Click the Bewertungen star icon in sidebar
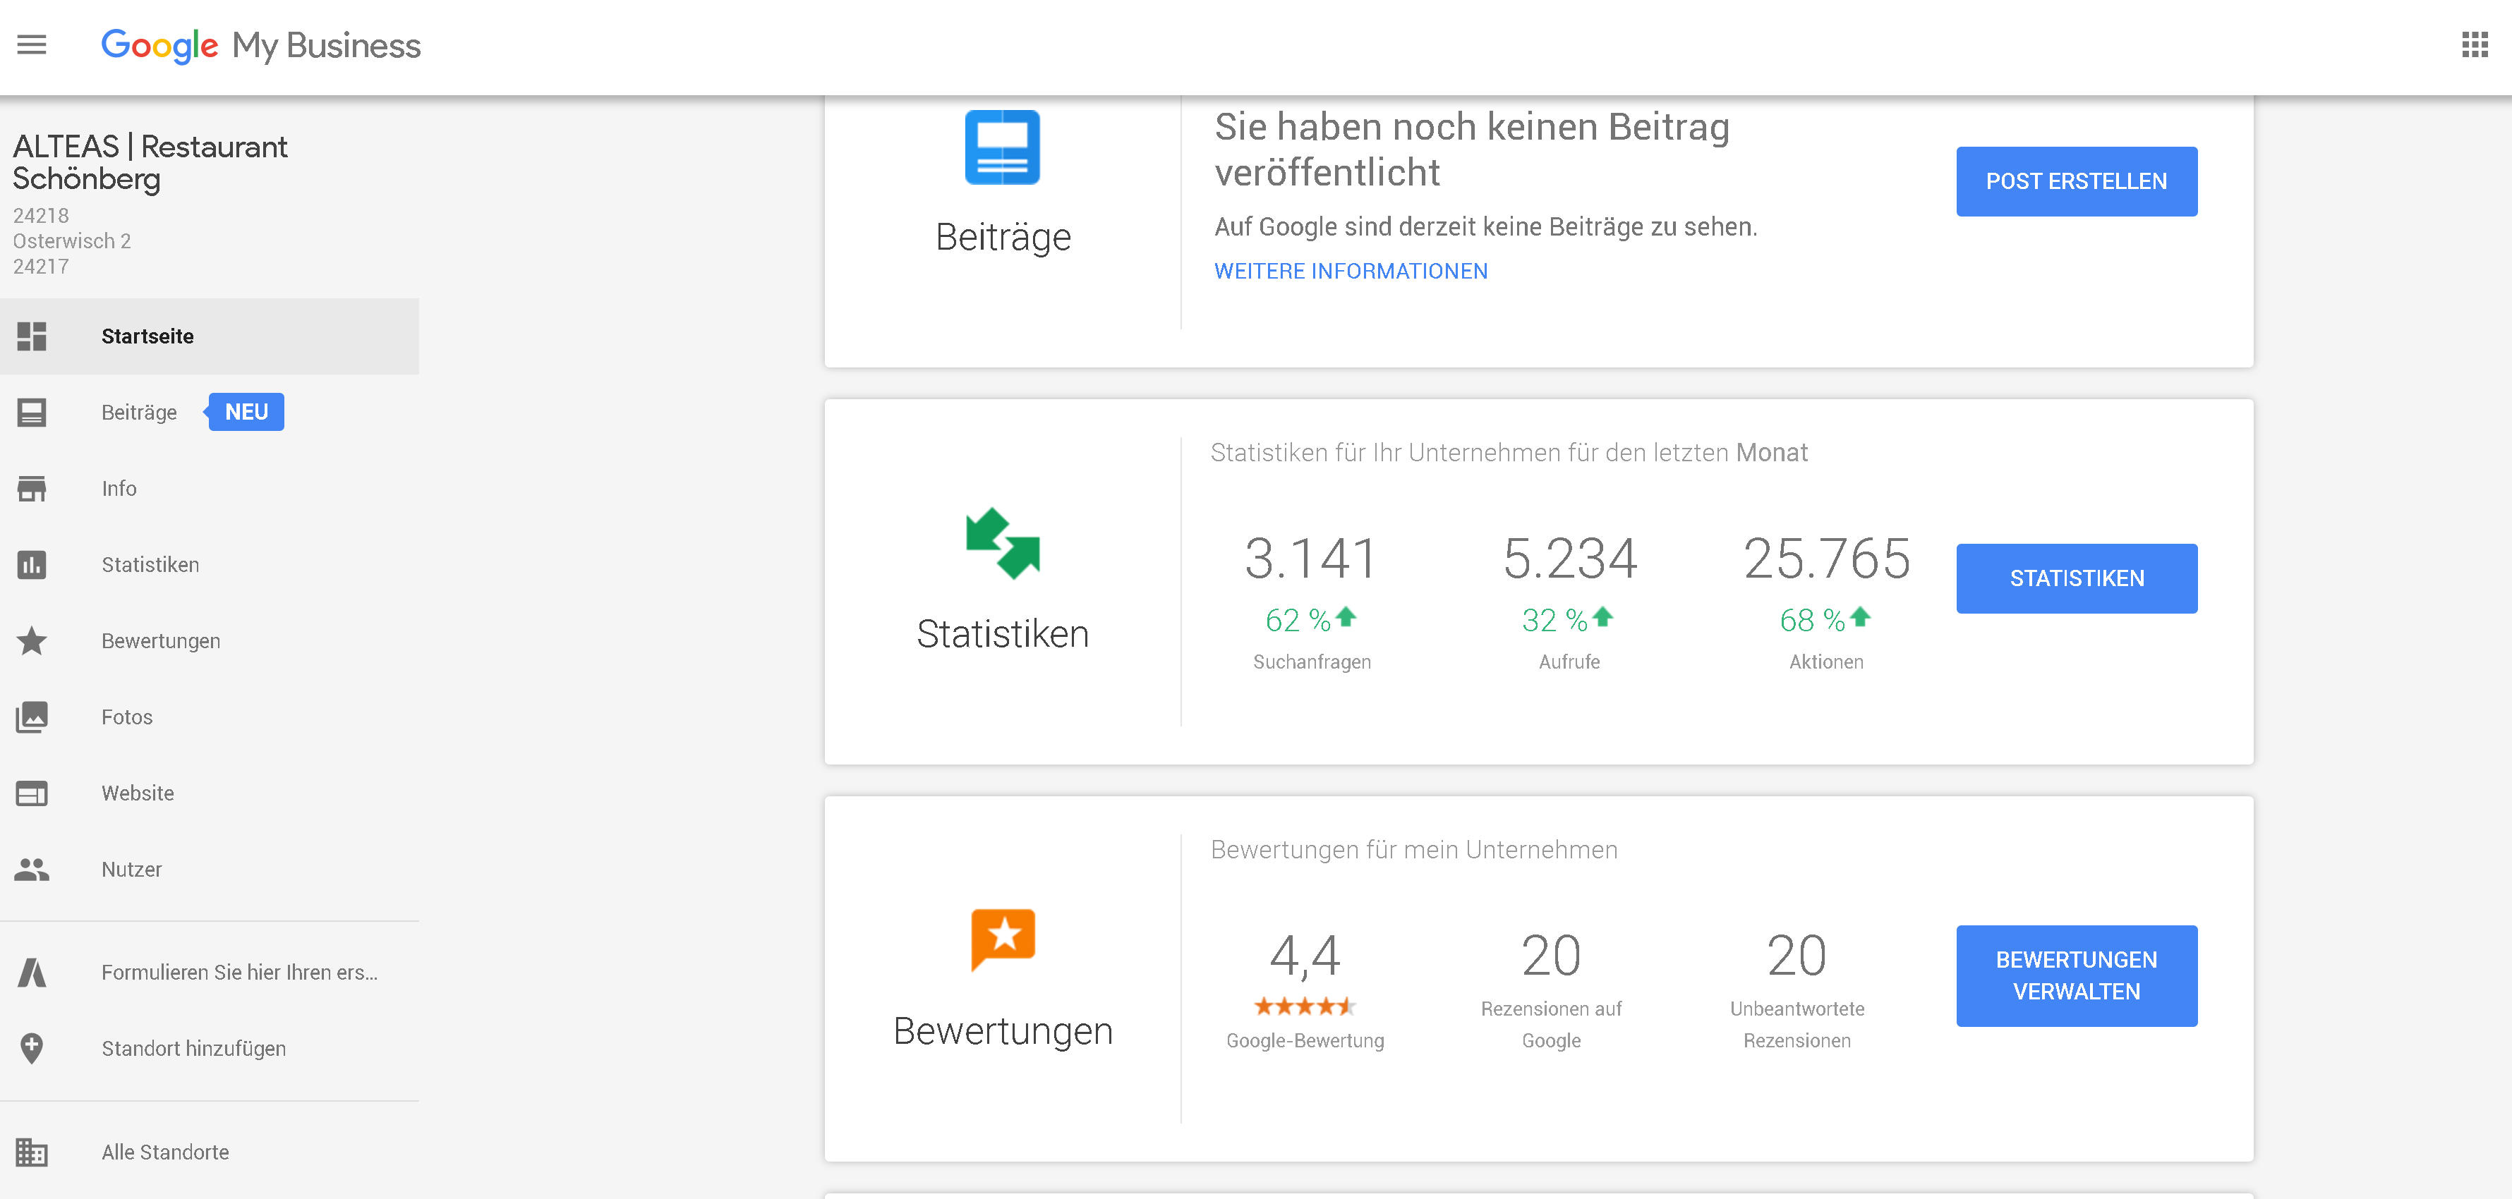This screenshot has height=1199, width=2512. pyautogui.click(x=31, y=640)
